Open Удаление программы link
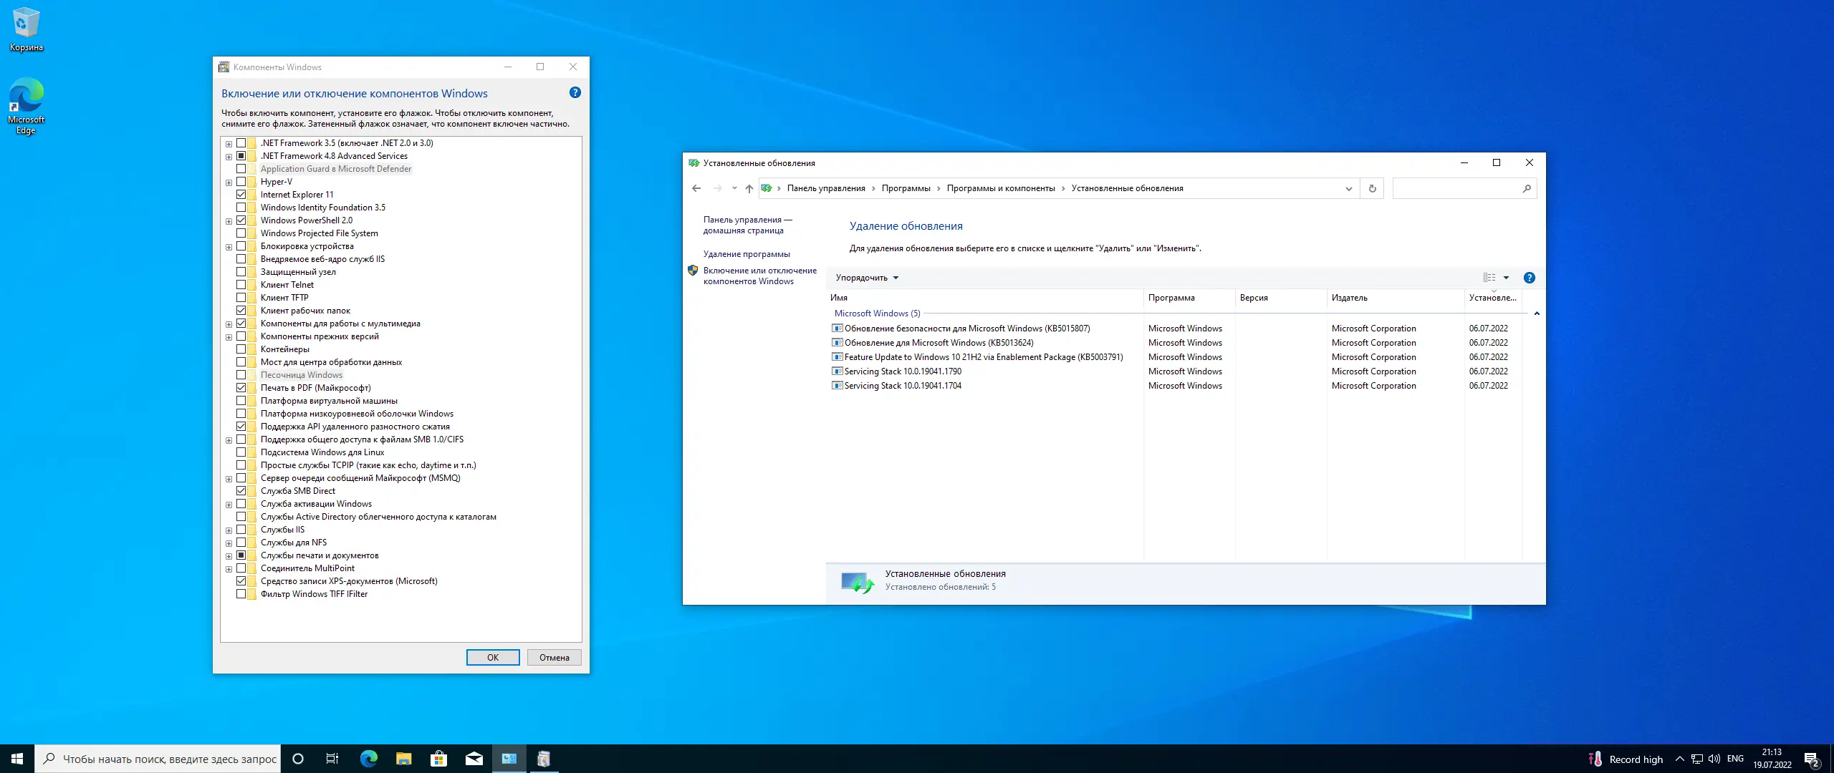 [746, 254]
